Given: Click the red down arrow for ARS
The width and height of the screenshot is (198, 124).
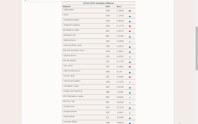Looking at the screenshot, I should click(x=130, y=26).
